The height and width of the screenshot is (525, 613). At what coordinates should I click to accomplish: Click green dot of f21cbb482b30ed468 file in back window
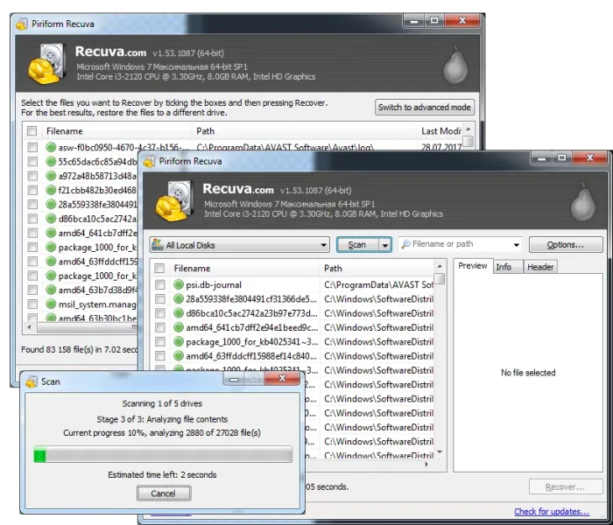pos(51,190)
